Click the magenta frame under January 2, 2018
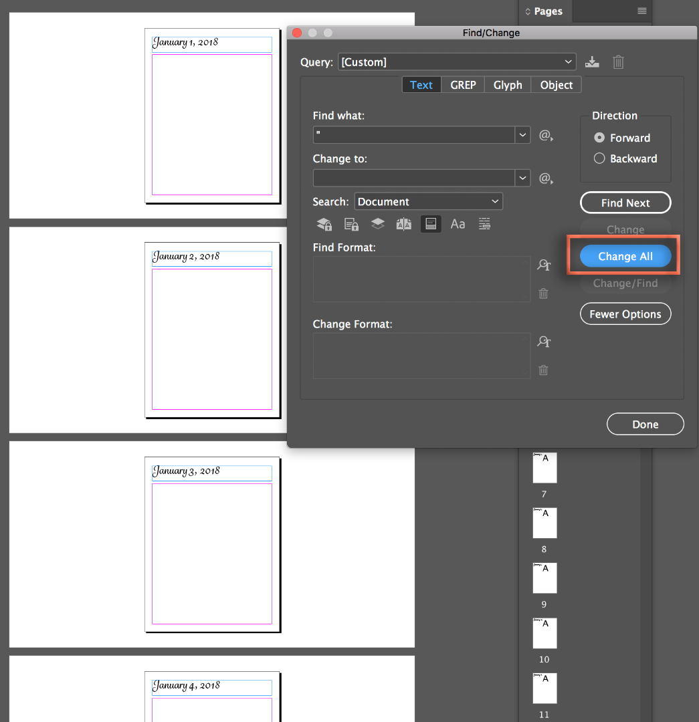The height and width of the screenshot is (722, 699). click(212, 340)
